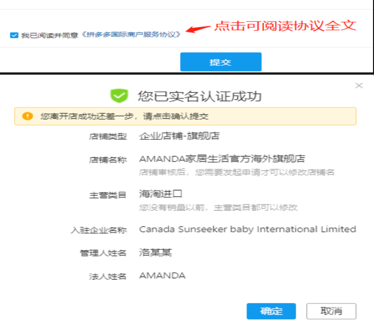The width and height of the screenshot is (374, 324).
Task: Click the hint about modifying 主营类目
Action: (218, 208)
